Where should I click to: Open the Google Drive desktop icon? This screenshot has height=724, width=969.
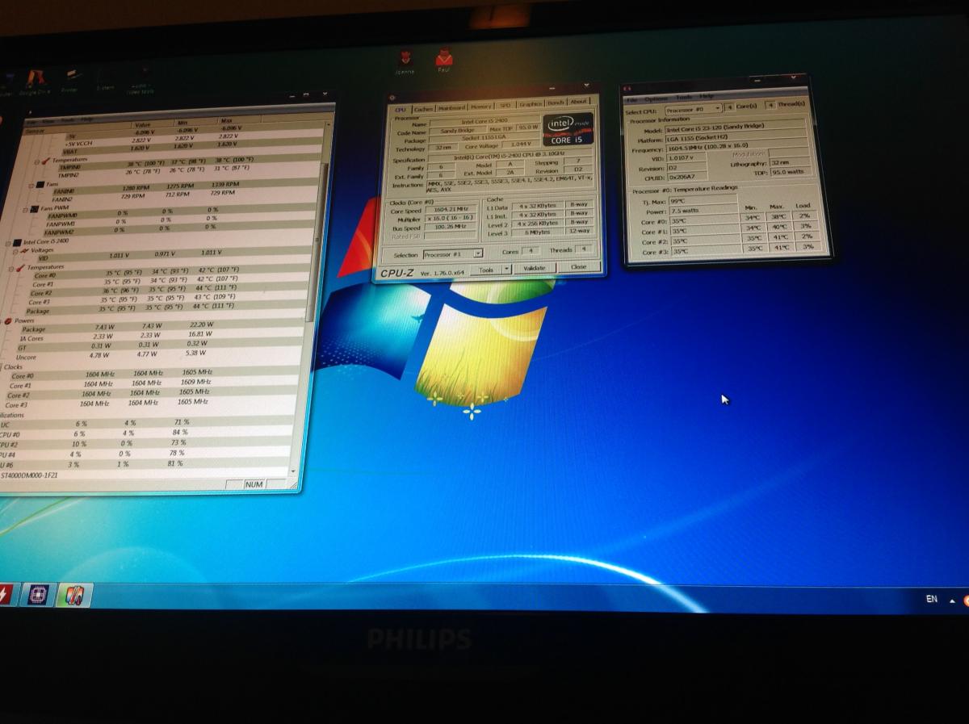click(x=35, y=81)
